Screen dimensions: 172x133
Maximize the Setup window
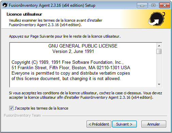(153, 5)
